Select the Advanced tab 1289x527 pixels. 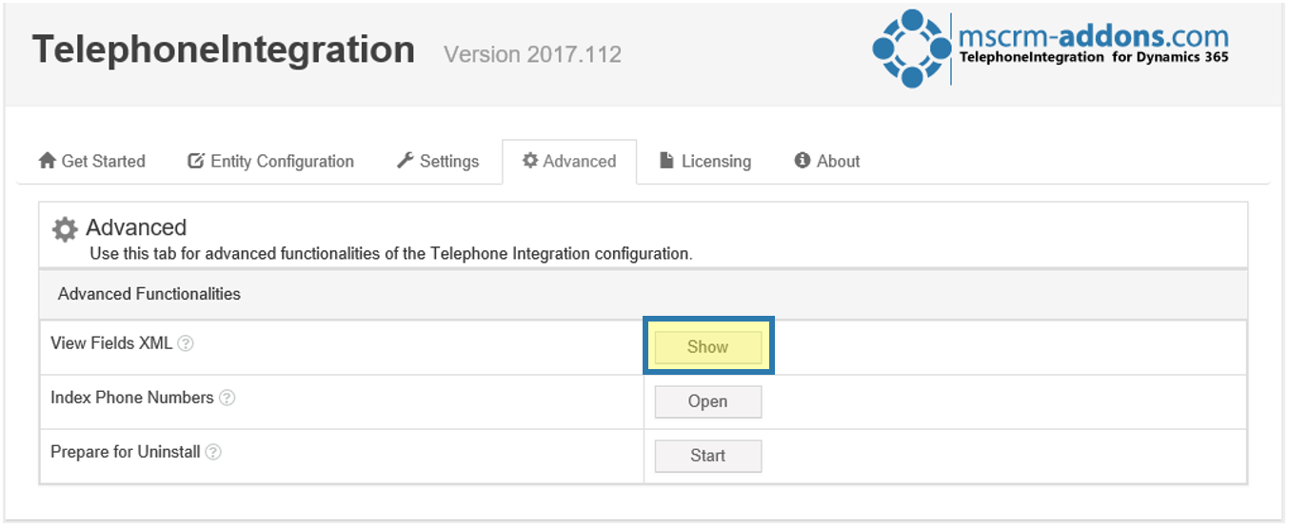click(569, 162)
